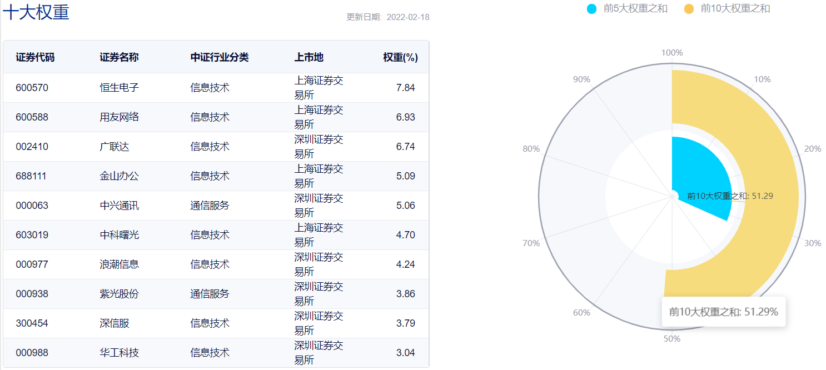Select security code 600570

(x=32, y=88)
